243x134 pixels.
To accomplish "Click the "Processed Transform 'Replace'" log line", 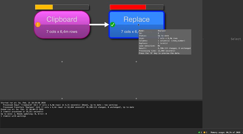I will (x=68, y=107).
